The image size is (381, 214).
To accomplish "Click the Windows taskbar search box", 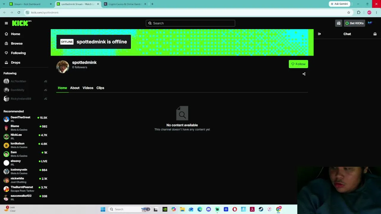I will tap(130, 209).
